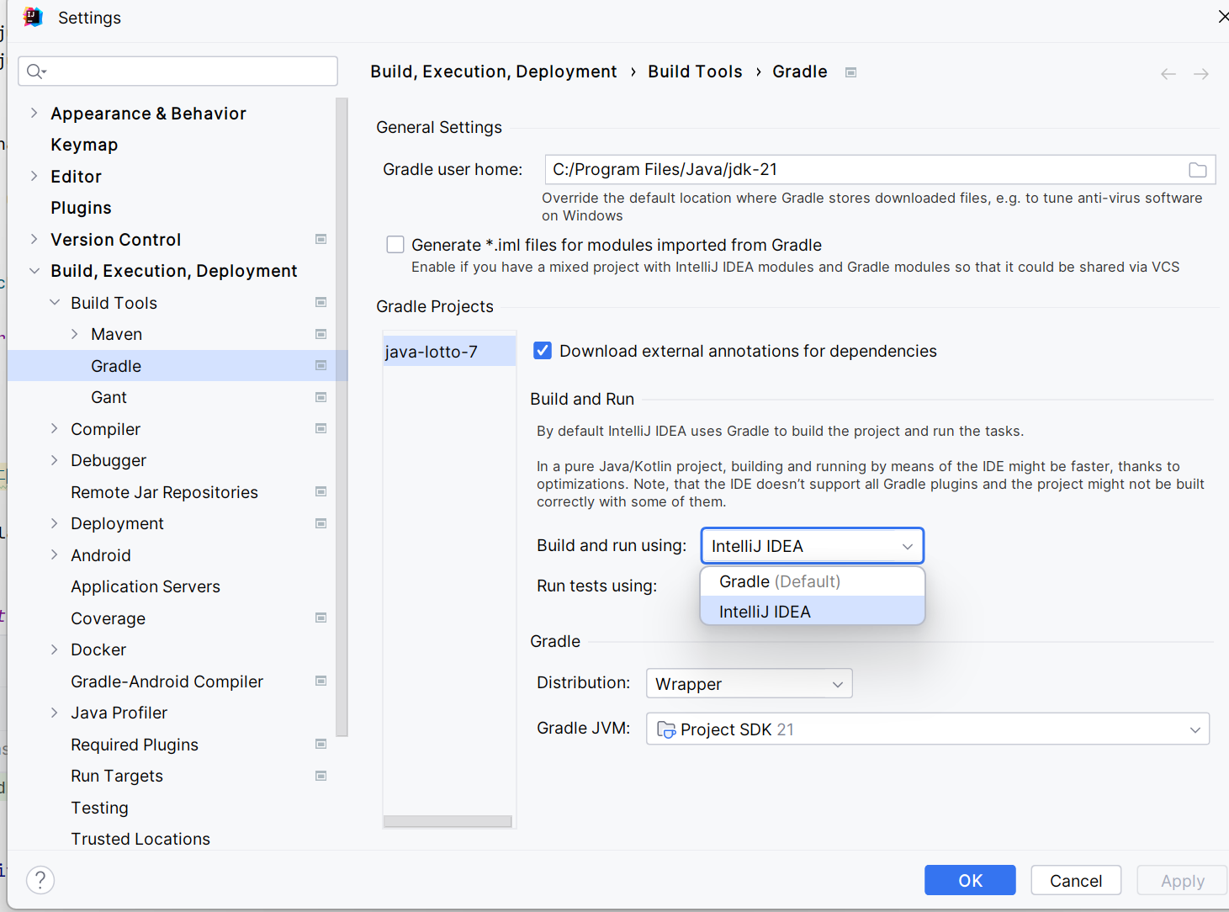Click the folder browse icon for Gradle user home
Viewport: 1229px width, 912px height.
[1197, 170]
